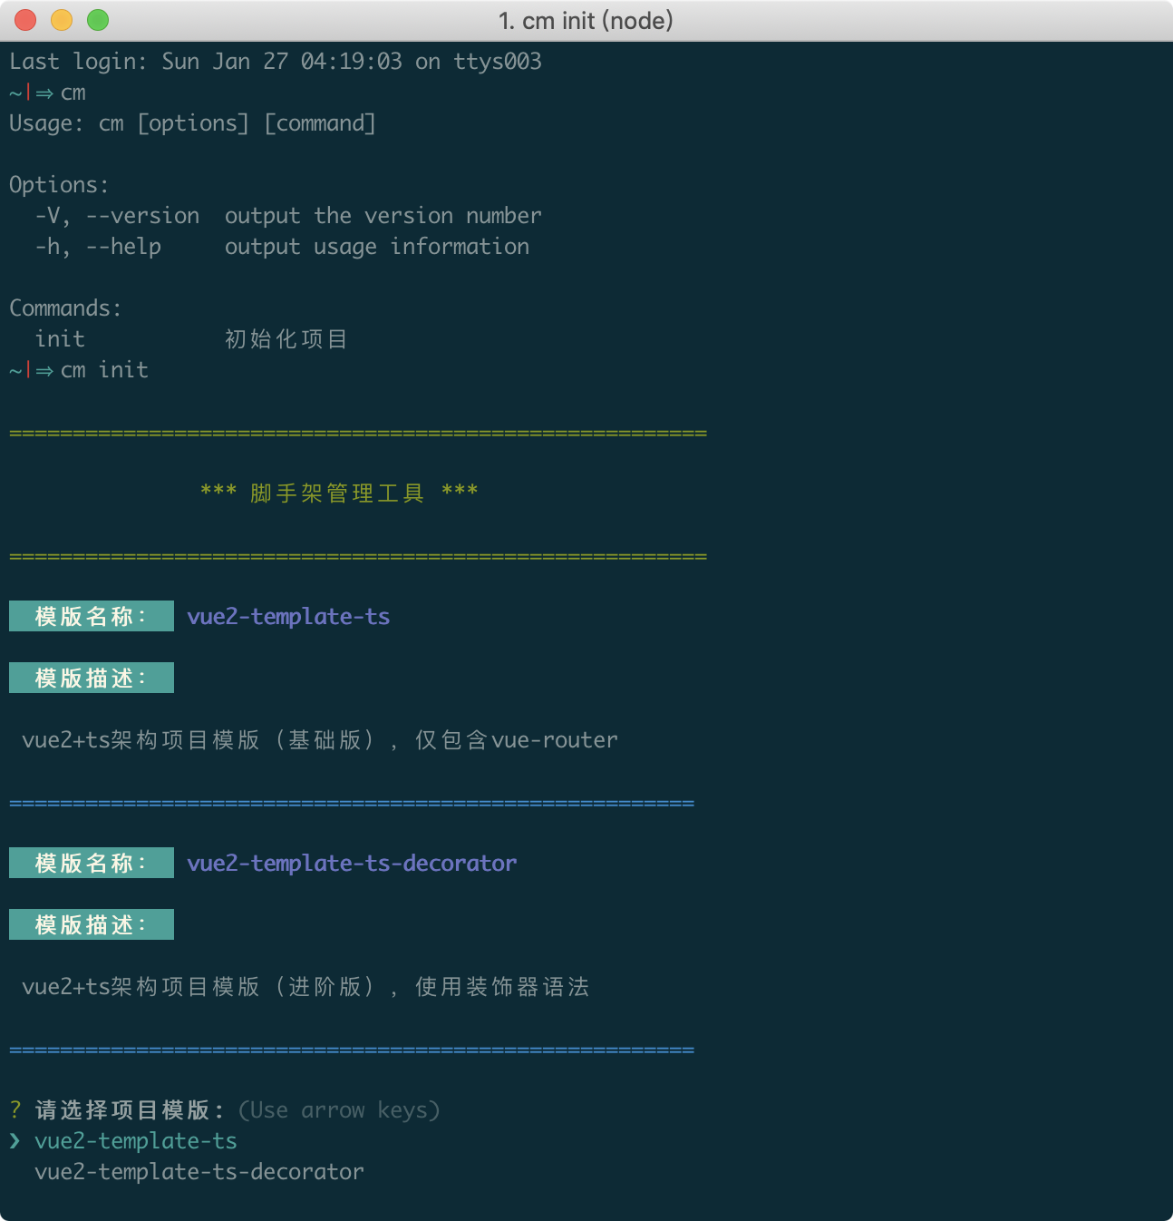1173x1221 pixels.
Task: Click the '-h, --help' option line
Action: 282,247
